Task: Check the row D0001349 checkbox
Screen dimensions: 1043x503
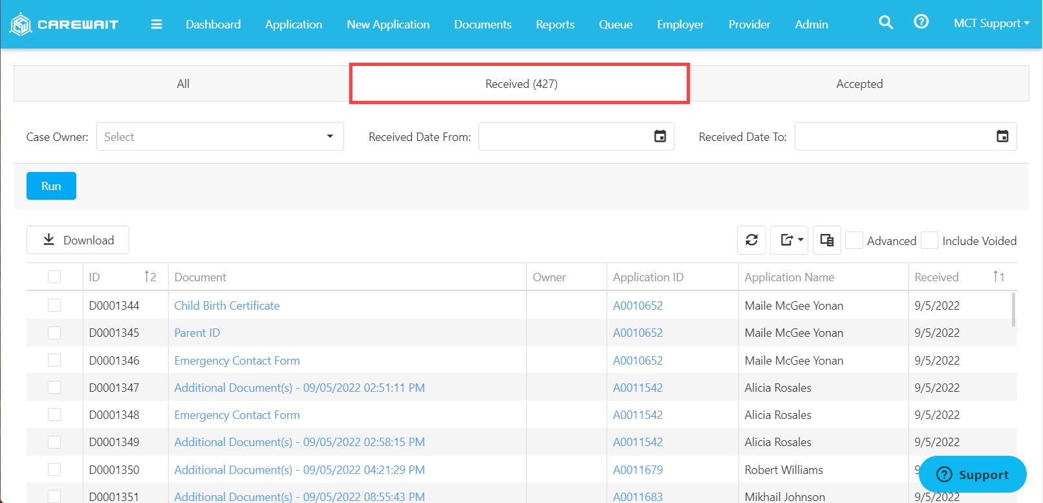Action: click(x=54, y=442)
